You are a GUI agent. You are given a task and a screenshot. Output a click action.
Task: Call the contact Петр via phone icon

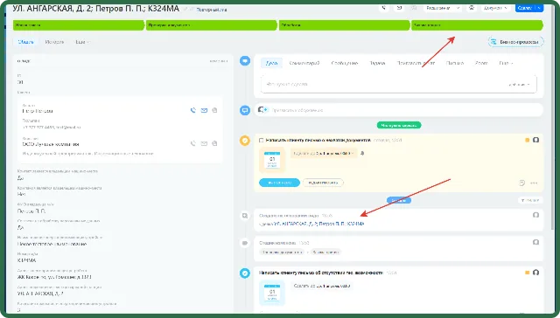[193, 111]
